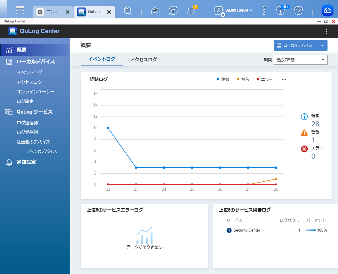The height and width of the screenshot is (274, 338).
Task: Open オンラインユーザー in the sidebar
Action: click(x=35, y=92)
